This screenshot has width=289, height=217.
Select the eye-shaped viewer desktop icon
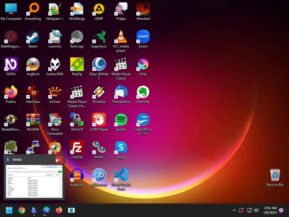[55, 147]
